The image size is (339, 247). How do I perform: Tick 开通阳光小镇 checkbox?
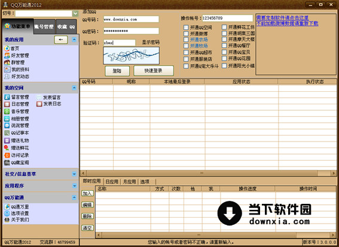224,65
